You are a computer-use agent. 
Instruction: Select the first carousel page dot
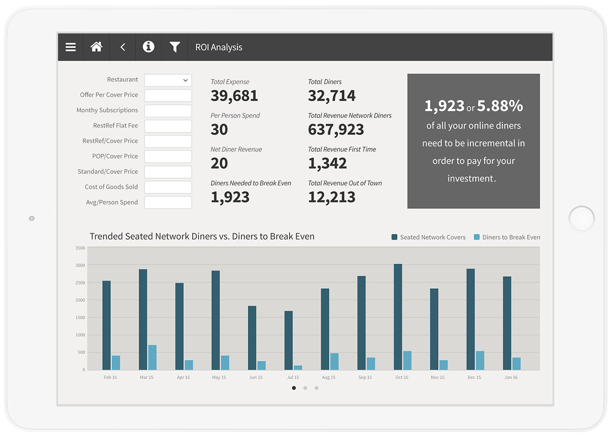click(x=294, y=388)
